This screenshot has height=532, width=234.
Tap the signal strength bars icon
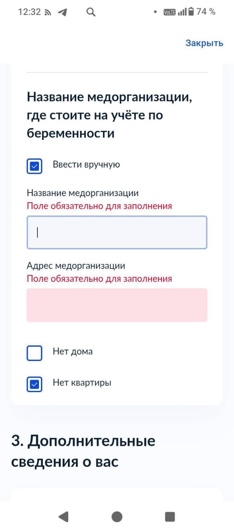point(182,12)
